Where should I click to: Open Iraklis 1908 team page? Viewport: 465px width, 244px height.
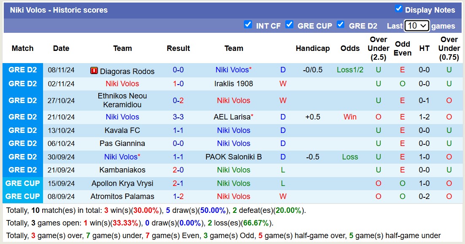233,84
